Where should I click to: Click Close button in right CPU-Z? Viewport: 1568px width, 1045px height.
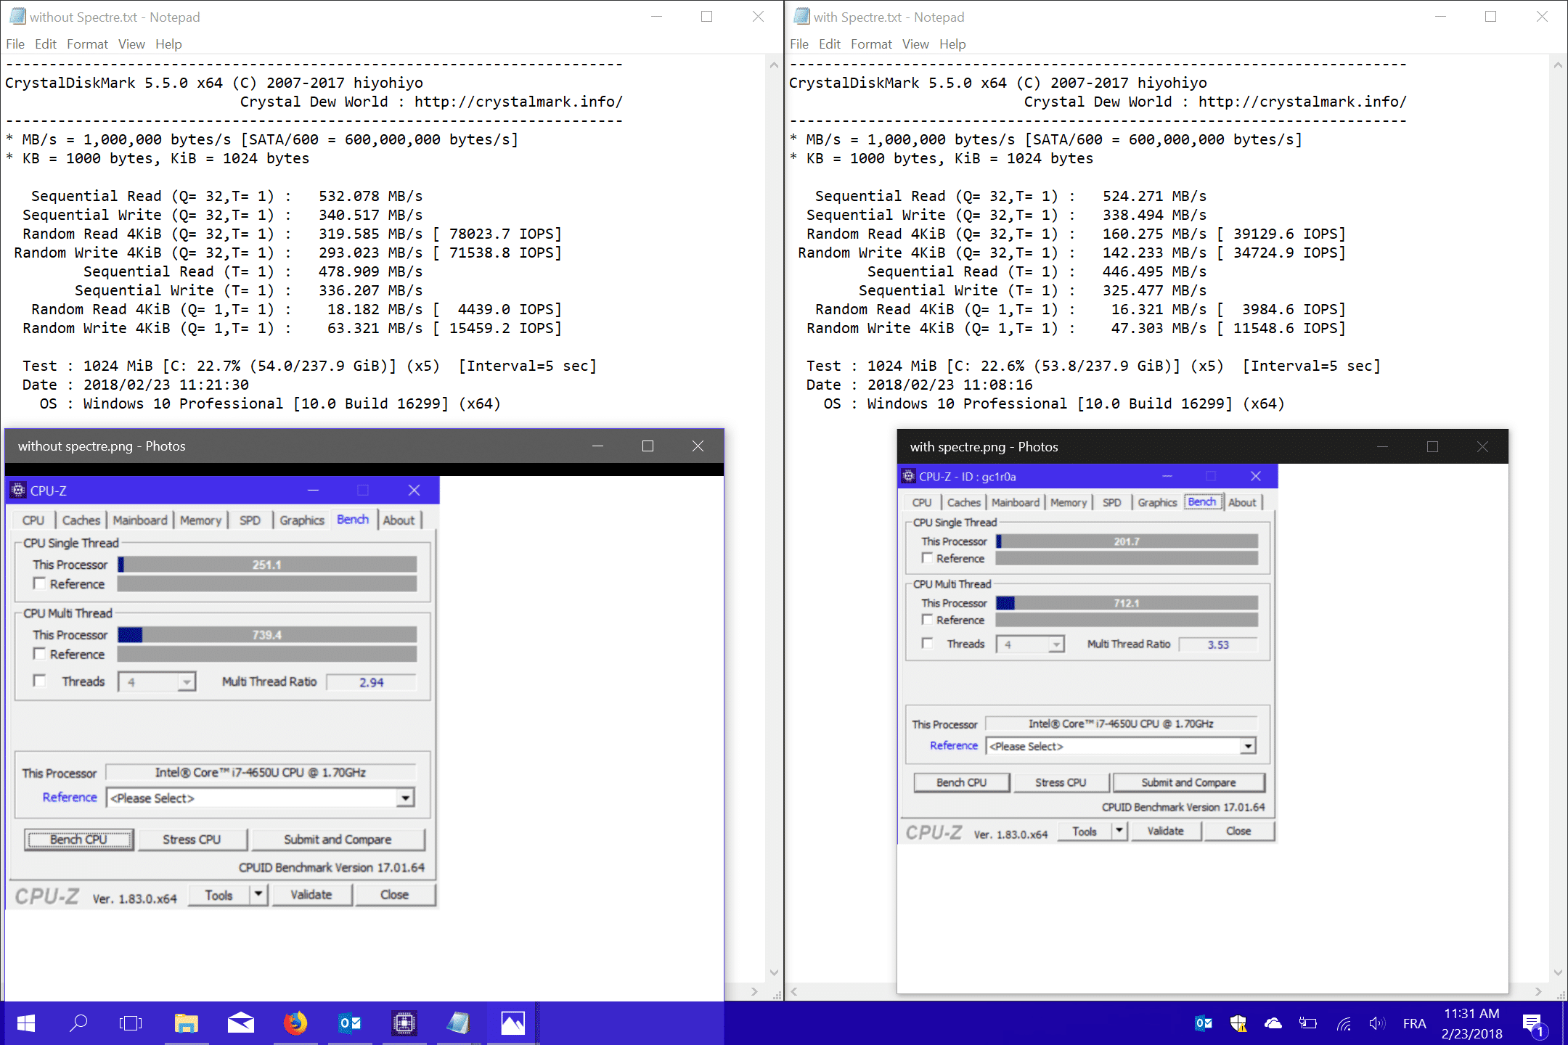pos(1238,830)
